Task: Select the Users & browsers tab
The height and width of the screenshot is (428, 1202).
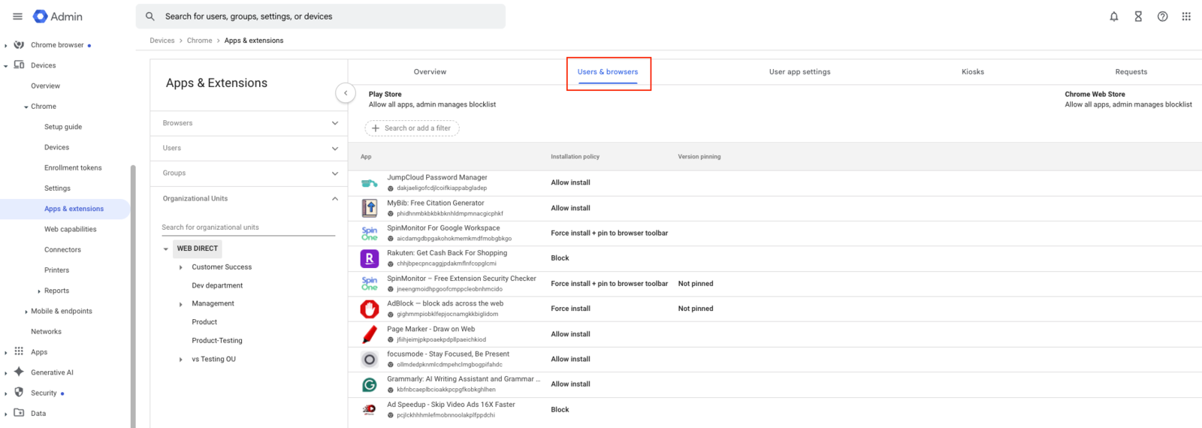Action: (x=608, y=72)
